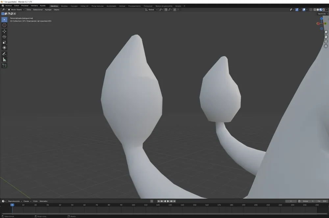The height and width of the screenshot is (218, 329).
Task: Select the Scale tool
Action: click(4, 42)
